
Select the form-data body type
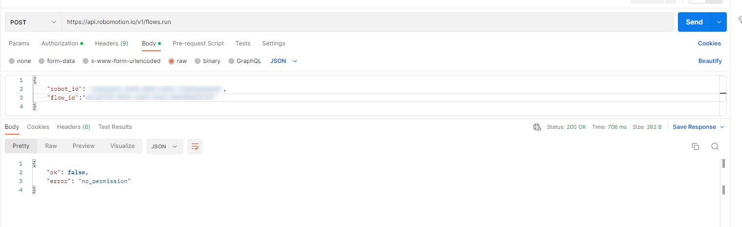57,61
